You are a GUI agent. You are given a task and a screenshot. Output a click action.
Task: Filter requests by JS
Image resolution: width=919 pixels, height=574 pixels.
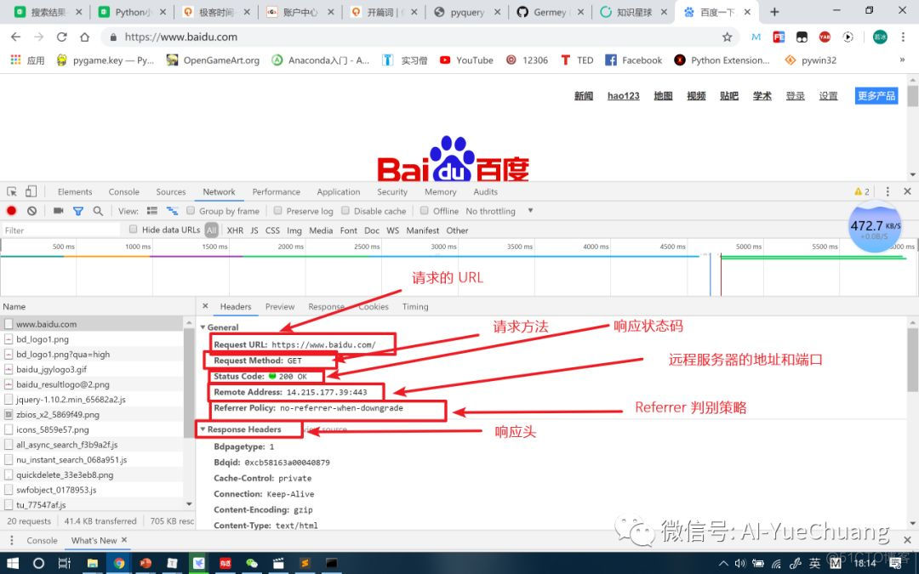coord(254,230)
